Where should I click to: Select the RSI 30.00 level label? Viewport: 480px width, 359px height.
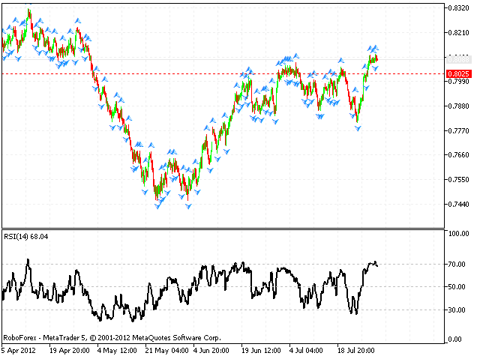[458, 310]
